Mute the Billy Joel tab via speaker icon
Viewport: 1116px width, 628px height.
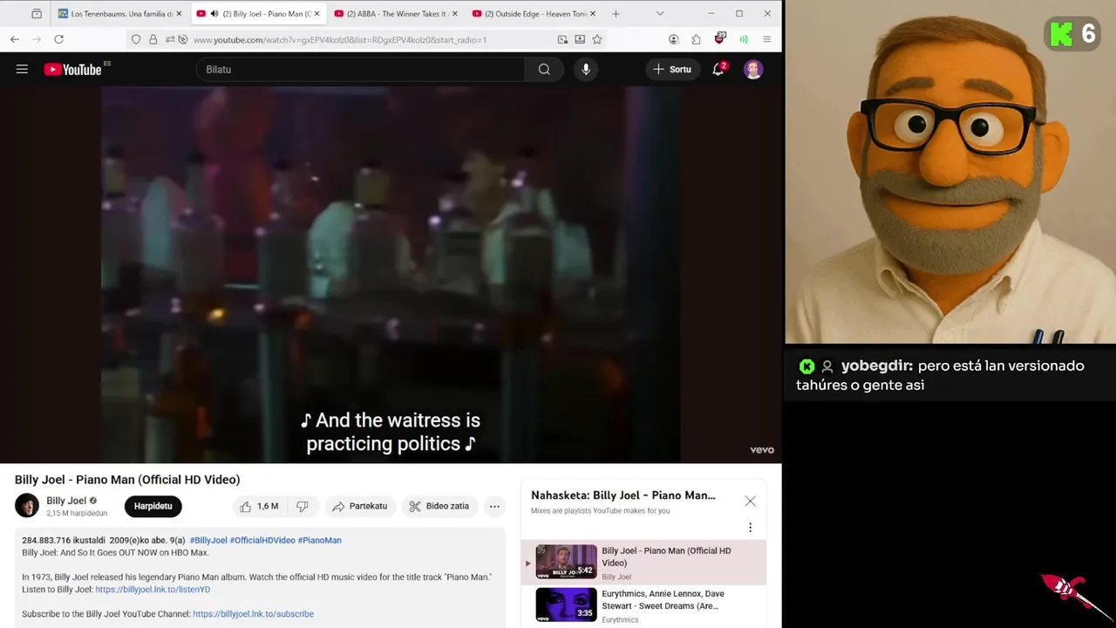pyautogui.click(x=214, y=14)
